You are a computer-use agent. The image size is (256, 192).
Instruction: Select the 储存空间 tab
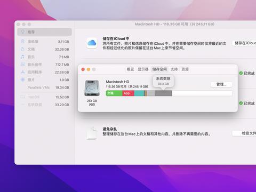pos(159,69)
